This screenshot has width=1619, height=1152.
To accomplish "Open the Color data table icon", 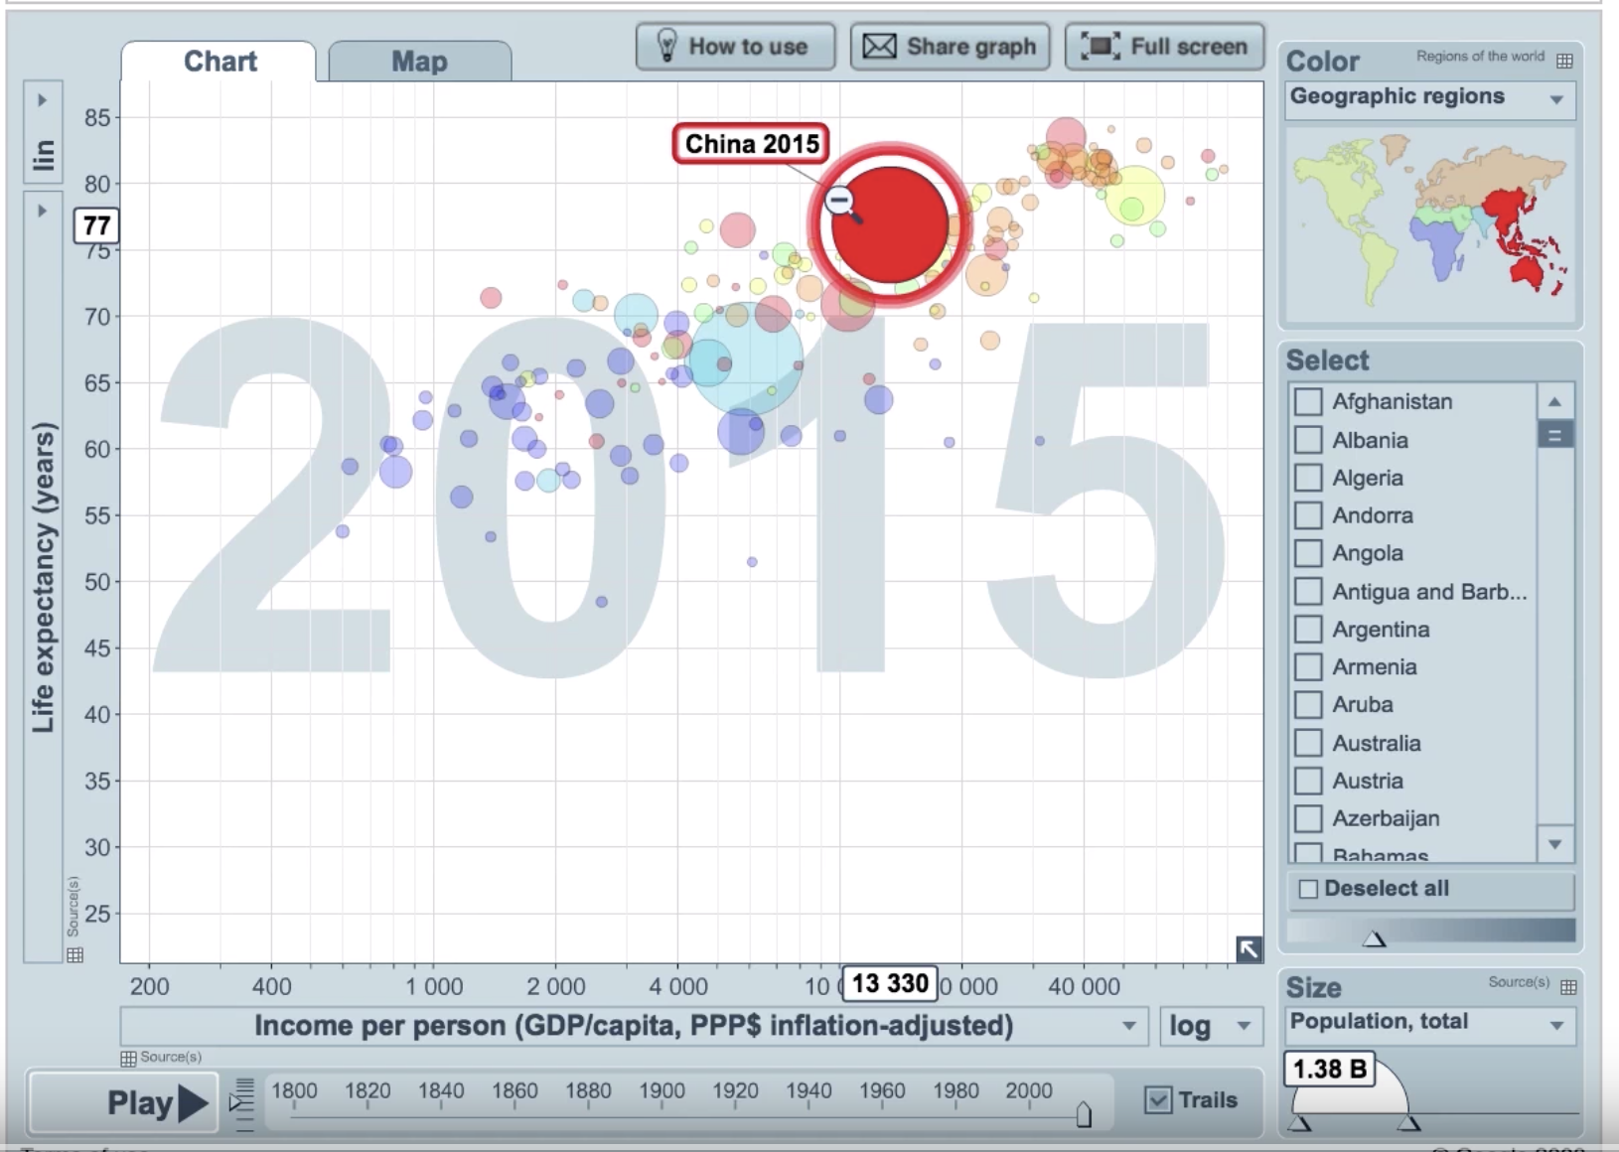I will point(1564,61).
